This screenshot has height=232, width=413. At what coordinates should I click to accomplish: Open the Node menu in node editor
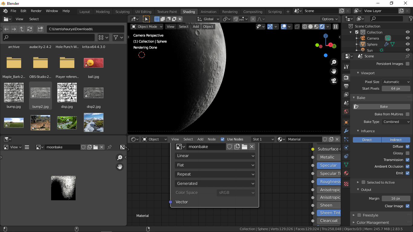coord(212,139)
